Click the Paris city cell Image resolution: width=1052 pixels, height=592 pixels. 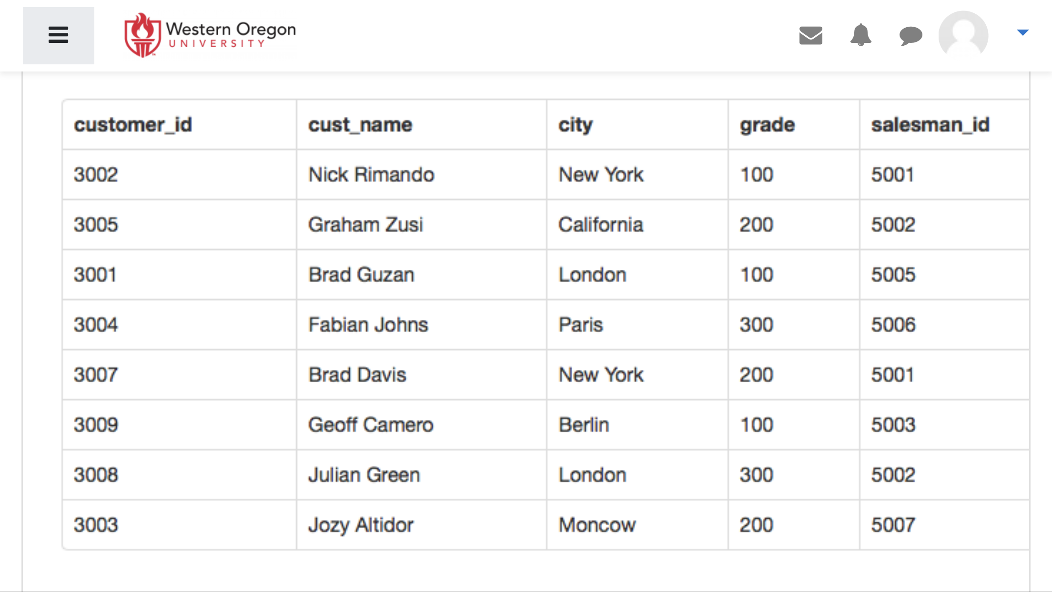click(637, 325)
